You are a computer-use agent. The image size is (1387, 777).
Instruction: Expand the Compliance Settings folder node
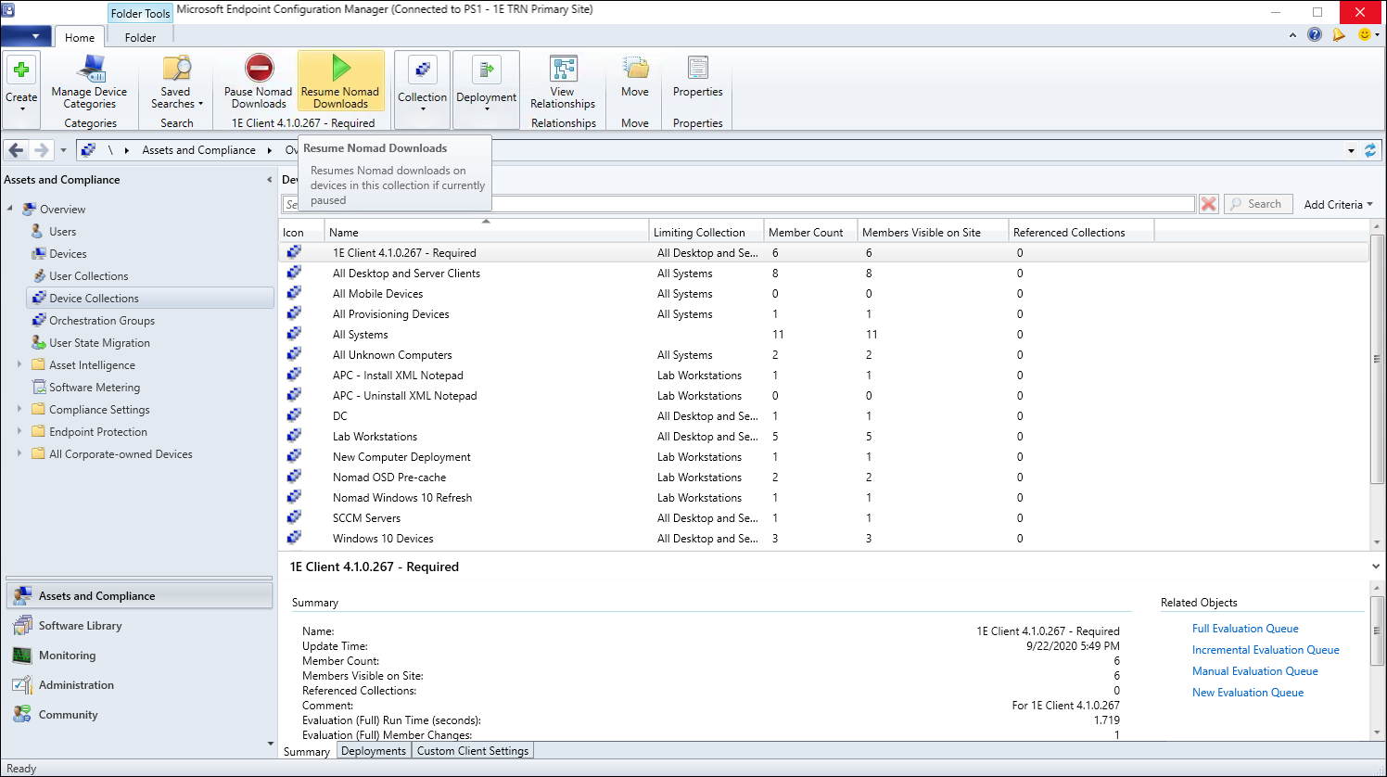(19, 409)
